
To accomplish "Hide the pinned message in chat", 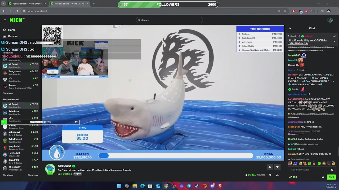I will click(334, 36).
